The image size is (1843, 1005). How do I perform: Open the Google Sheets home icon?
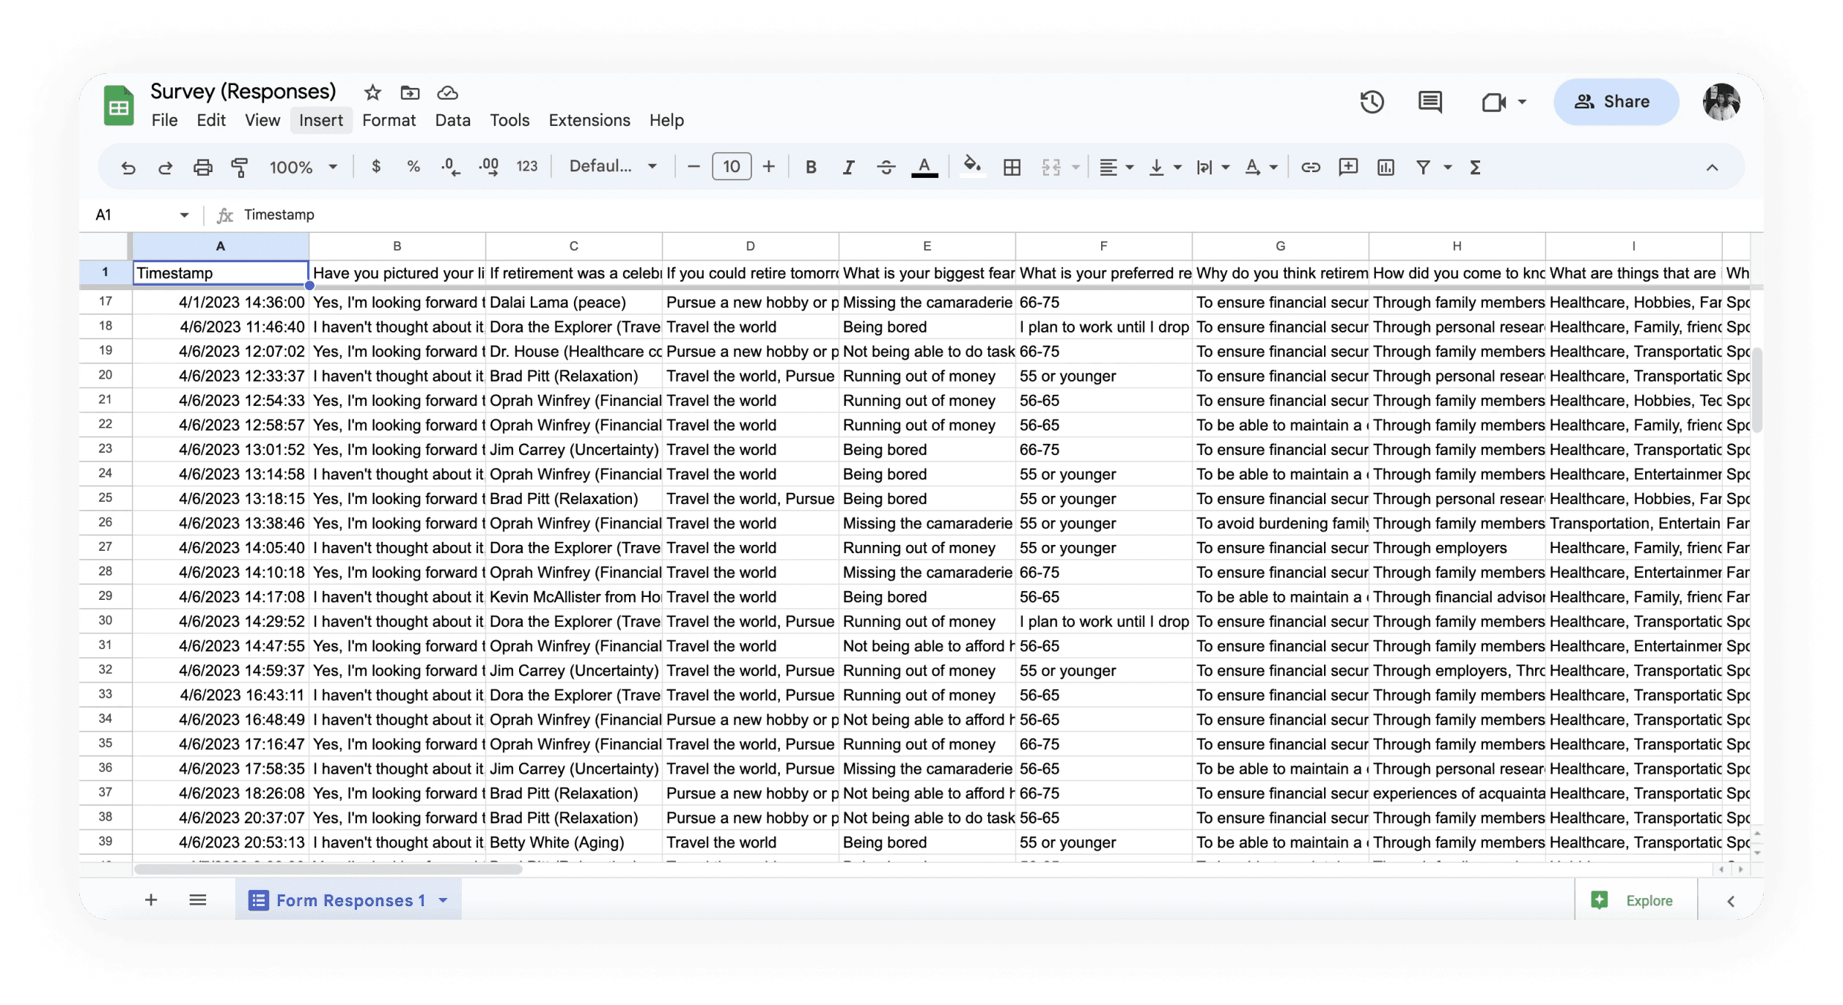(119, 105)
